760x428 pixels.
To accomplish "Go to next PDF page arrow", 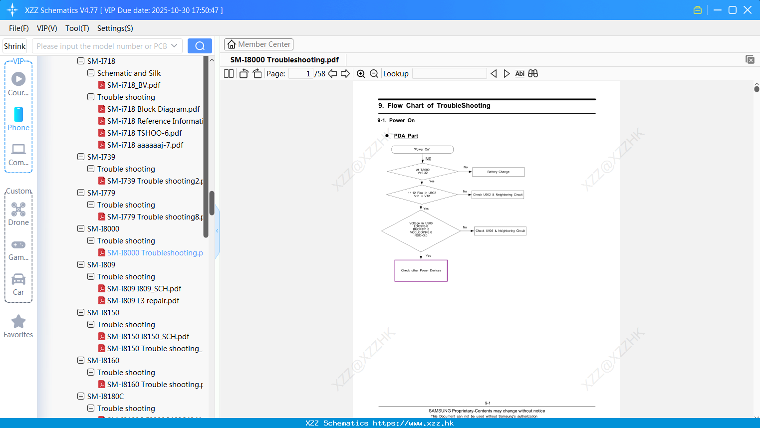I will coord(345,73).
